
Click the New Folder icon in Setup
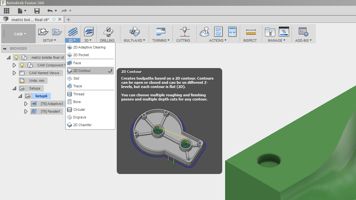click(57, 32)
